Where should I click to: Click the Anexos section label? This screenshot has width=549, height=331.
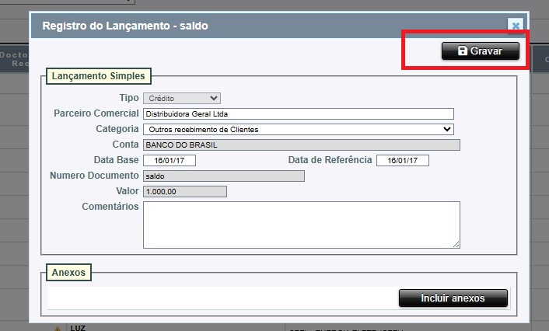pyautogui.click(x=70, y=273)
